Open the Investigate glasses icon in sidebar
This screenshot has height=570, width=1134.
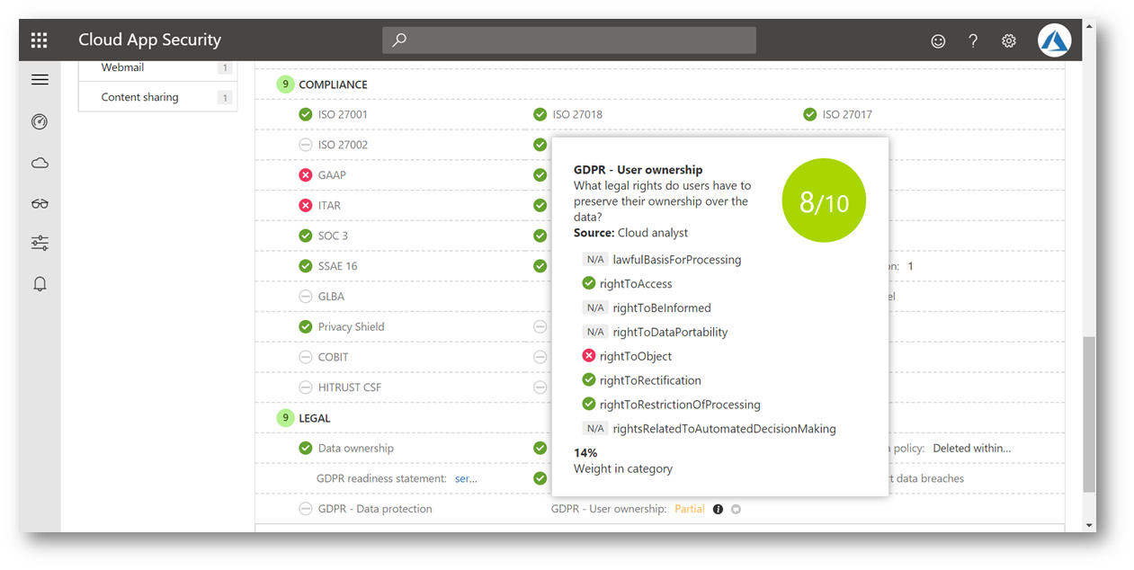coord(40,203)
